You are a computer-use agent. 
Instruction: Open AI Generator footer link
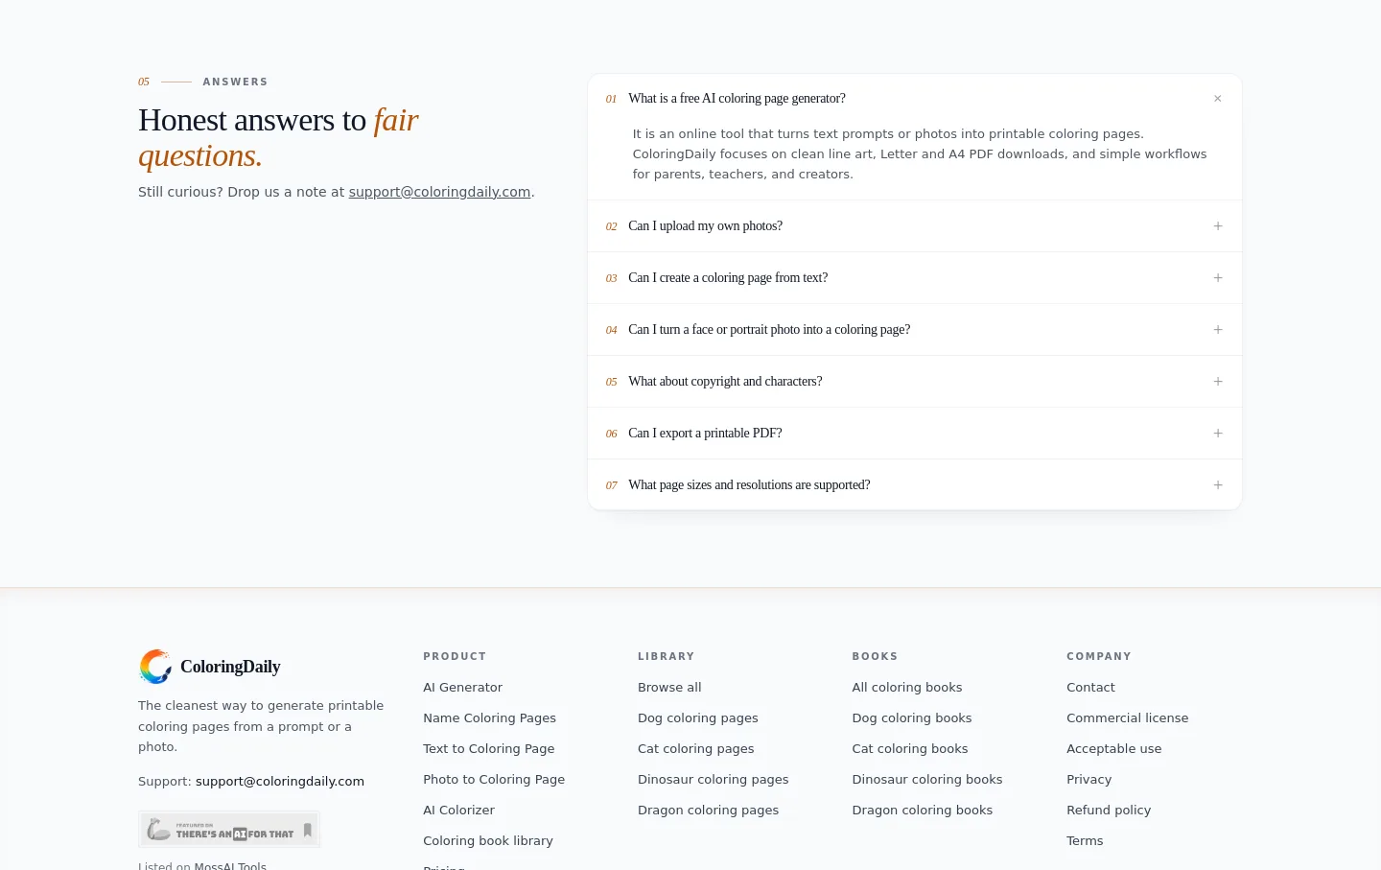(x=462, y=688)
